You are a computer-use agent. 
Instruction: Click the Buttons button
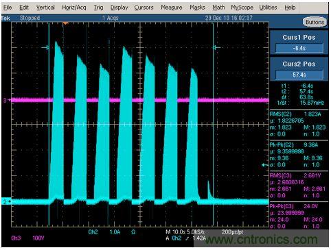pos(315,22)
